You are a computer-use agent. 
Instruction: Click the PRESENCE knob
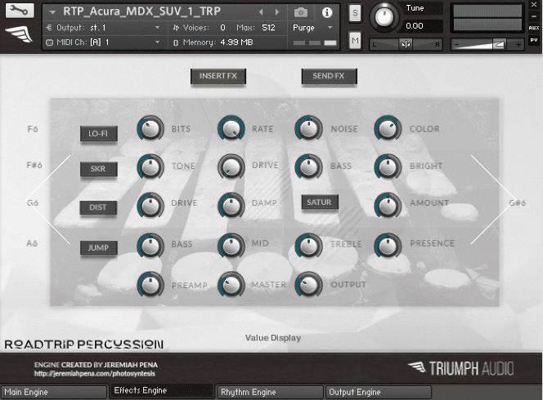click(x=388, y=246)
